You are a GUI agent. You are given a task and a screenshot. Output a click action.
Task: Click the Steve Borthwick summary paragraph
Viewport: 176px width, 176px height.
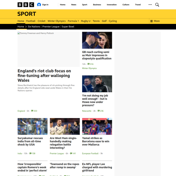pyautogui.click(x=46, y=88)
